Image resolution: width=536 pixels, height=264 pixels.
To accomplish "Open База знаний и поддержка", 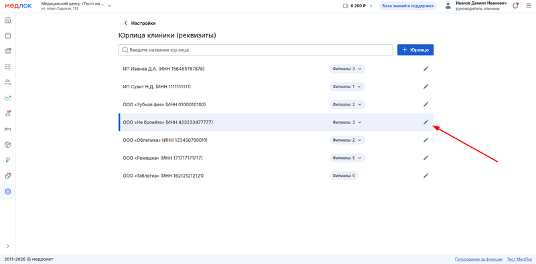I will [x=408, y=6].
